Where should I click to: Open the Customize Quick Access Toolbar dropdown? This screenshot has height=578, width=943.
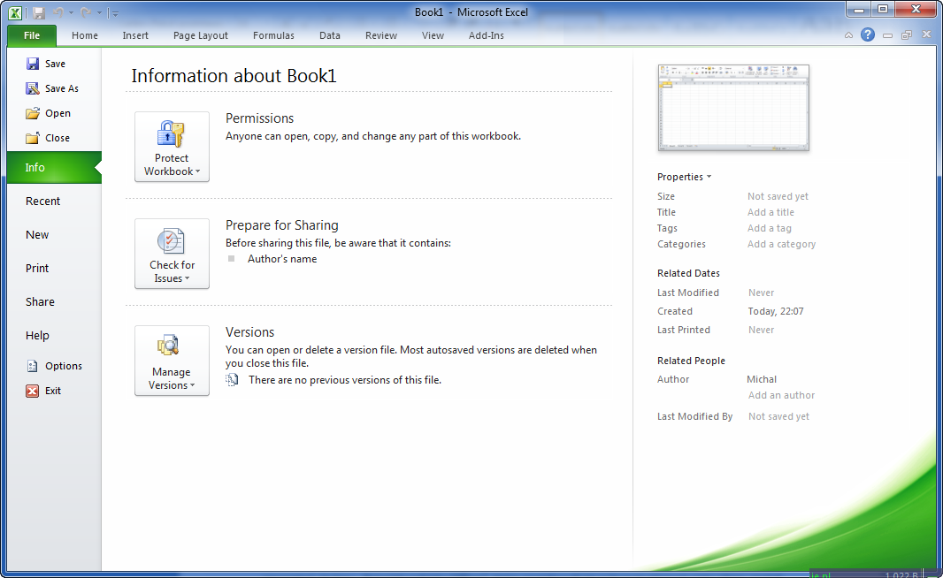click(114, 13)
